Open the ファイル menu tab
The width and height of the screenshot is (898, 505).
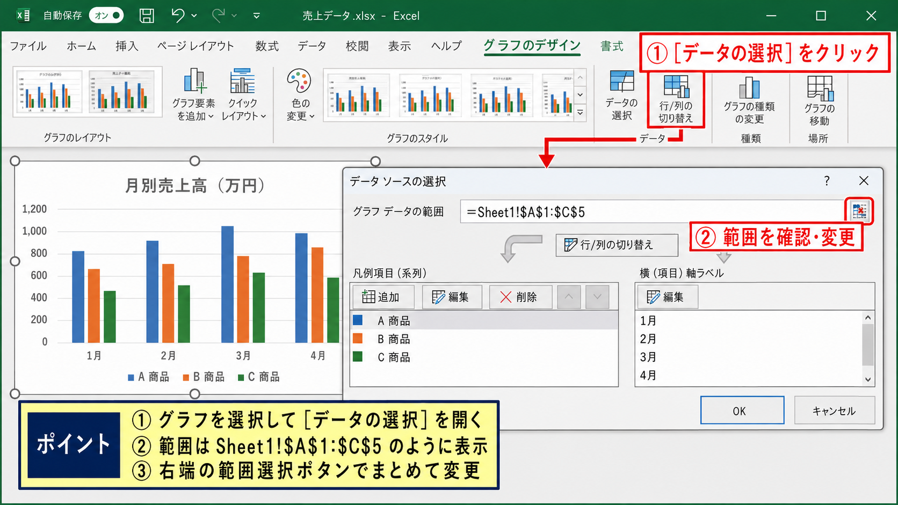pos(28,46)
